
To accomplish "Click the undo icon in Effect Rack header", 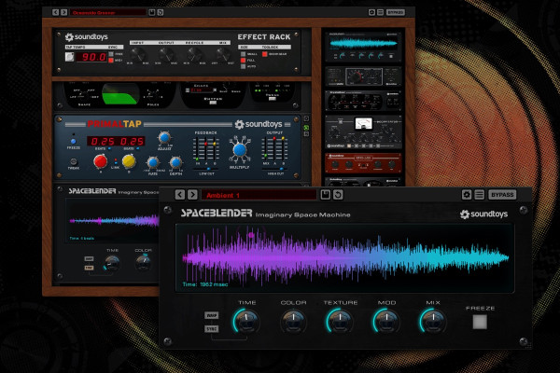I will (161, 12).
